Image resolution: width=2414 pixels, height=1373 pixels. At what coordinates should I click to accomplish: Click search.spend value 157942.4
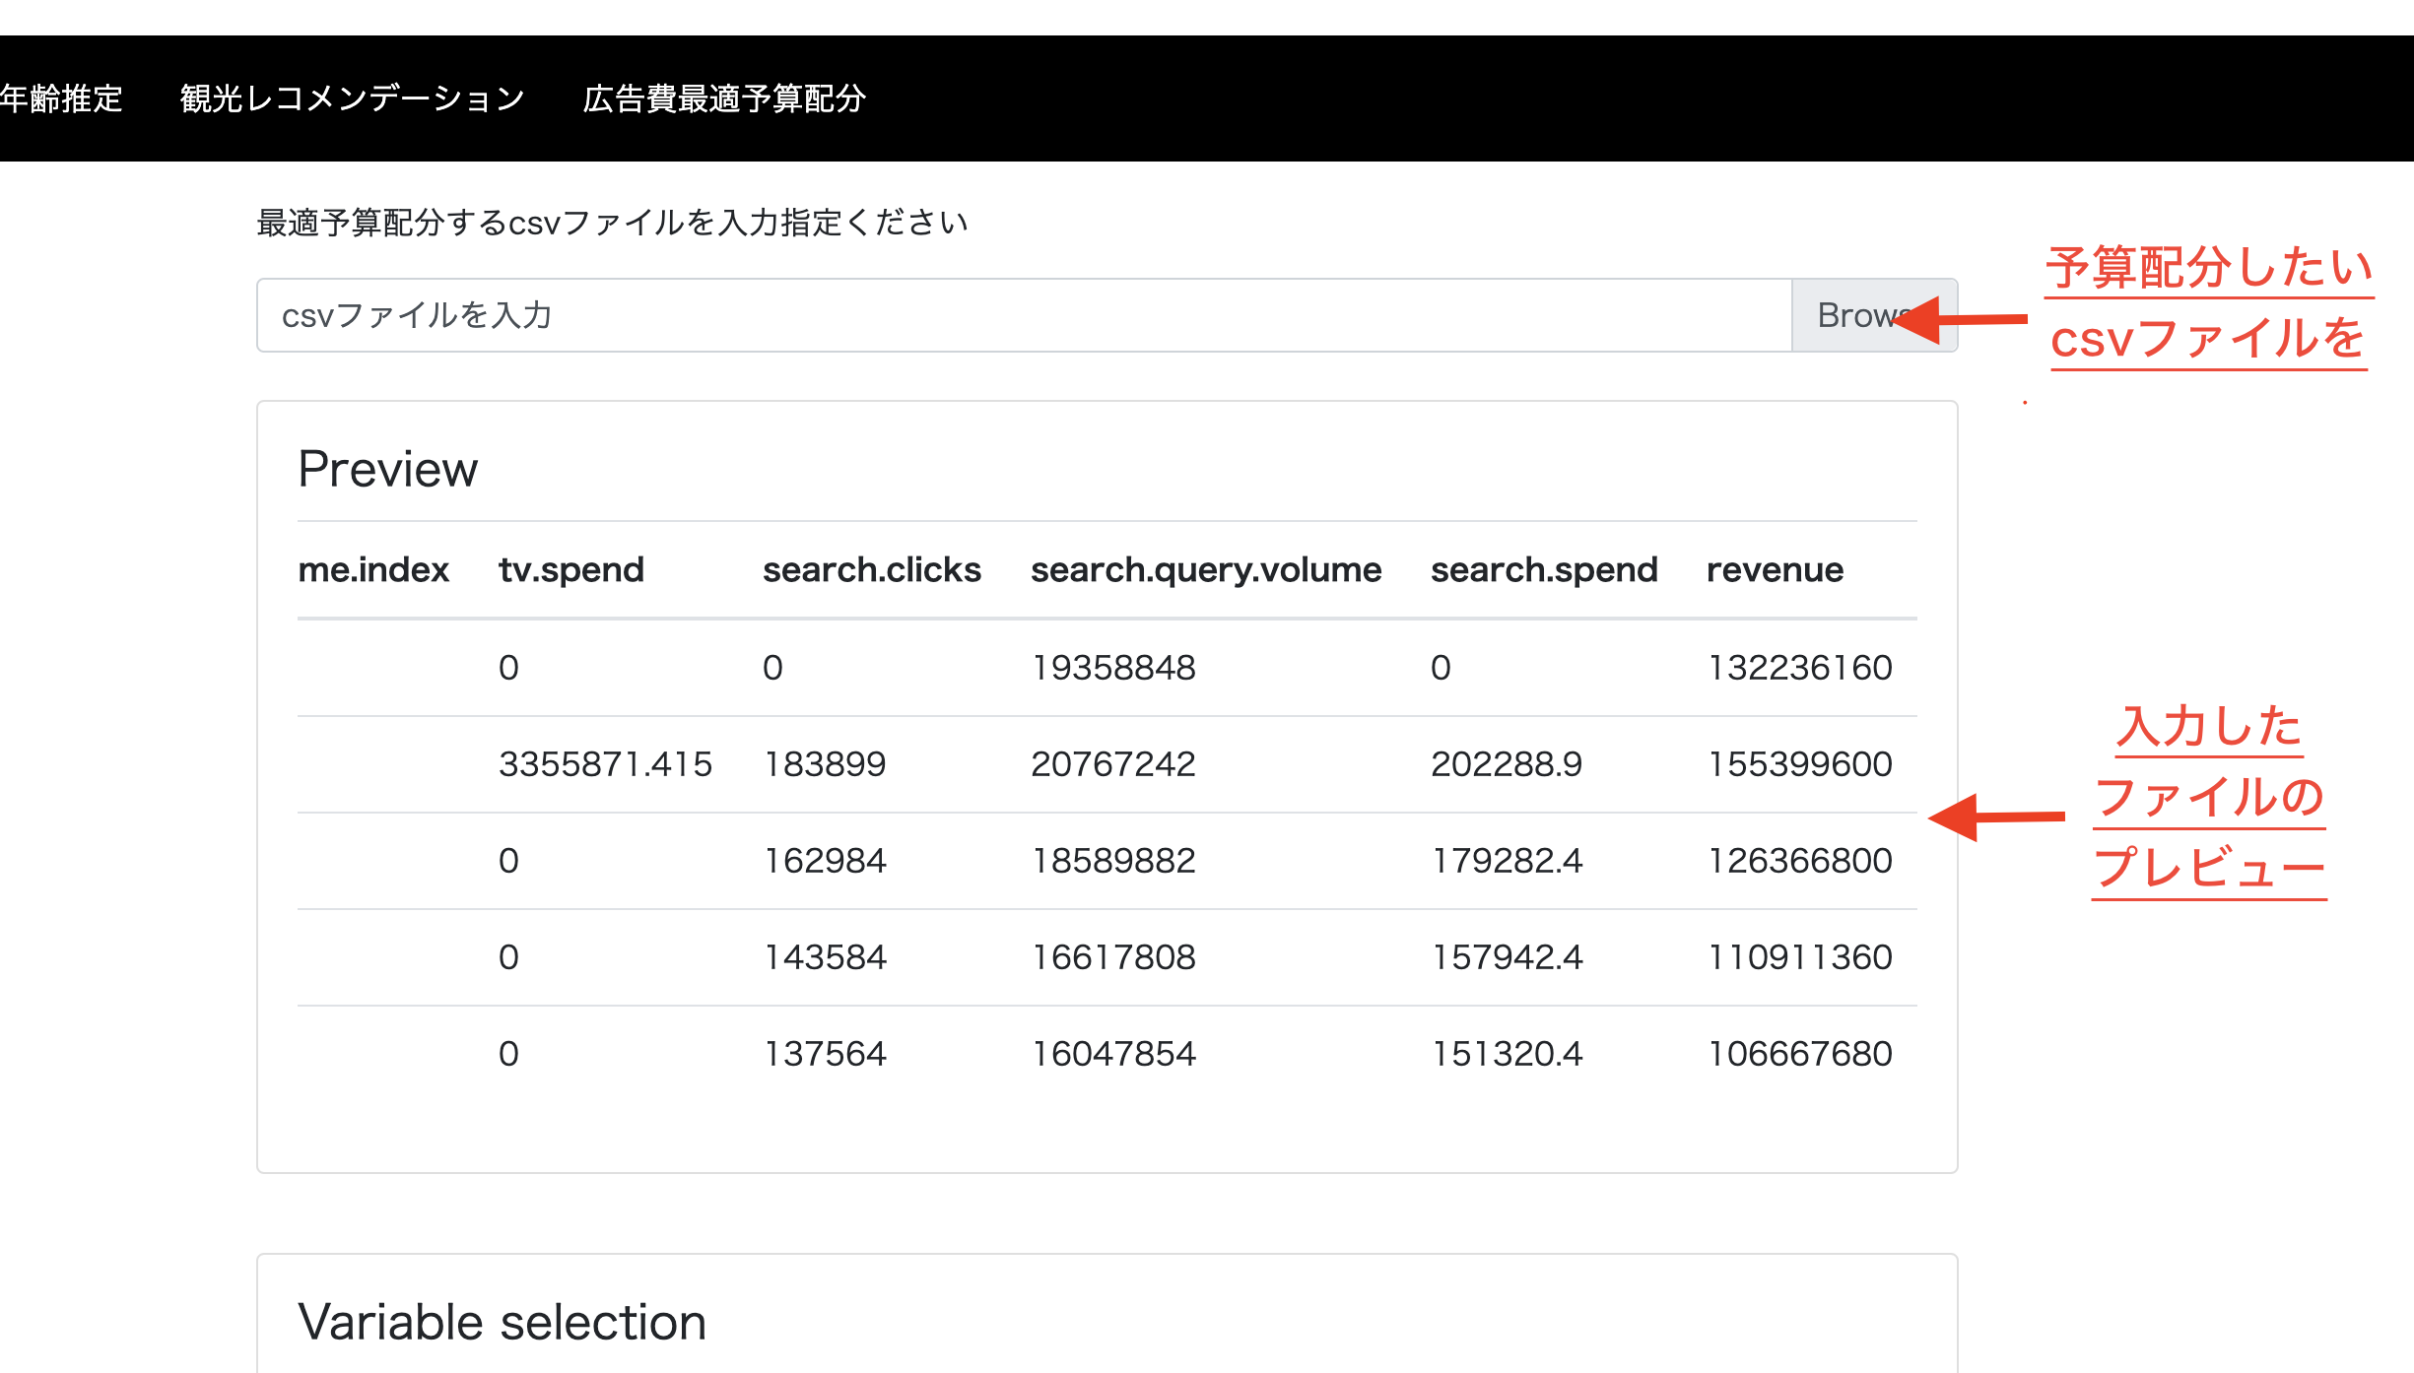[1506, 957]
